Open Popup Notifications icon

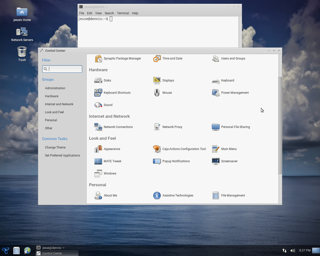157,161
